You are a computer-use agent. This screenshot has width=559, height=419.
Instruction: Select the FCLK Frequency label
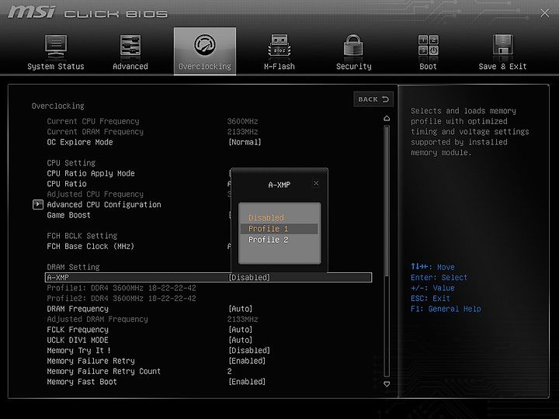[78, 330]
